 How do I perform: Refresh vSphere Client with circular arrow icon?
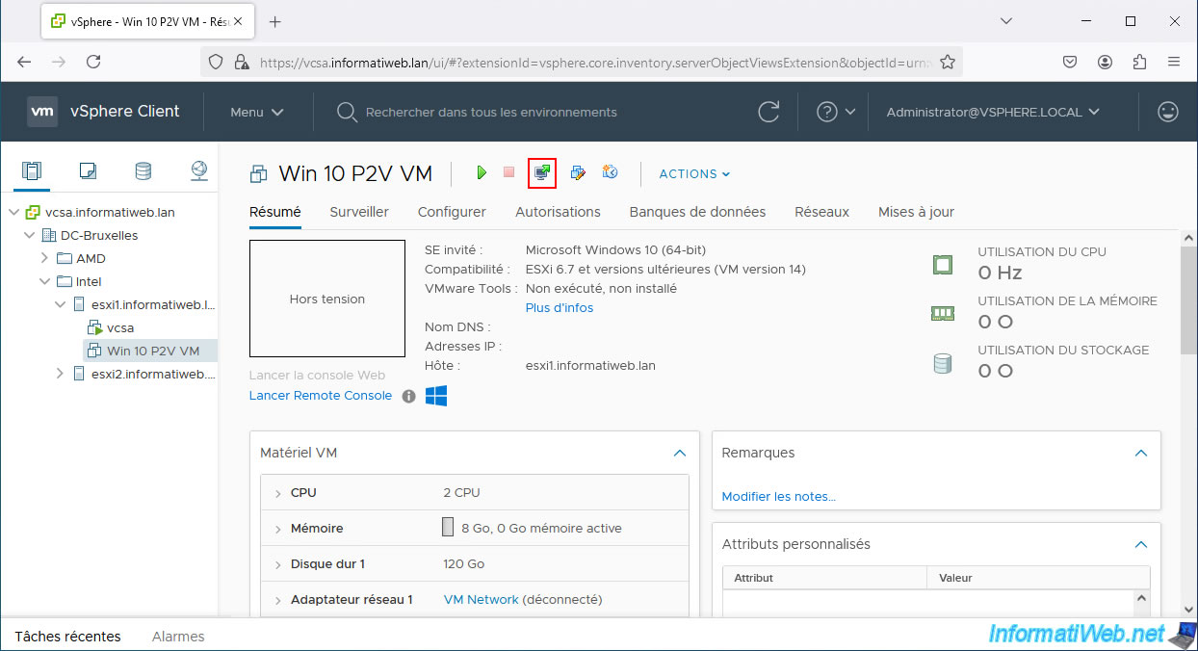click(x=768, y=112)
